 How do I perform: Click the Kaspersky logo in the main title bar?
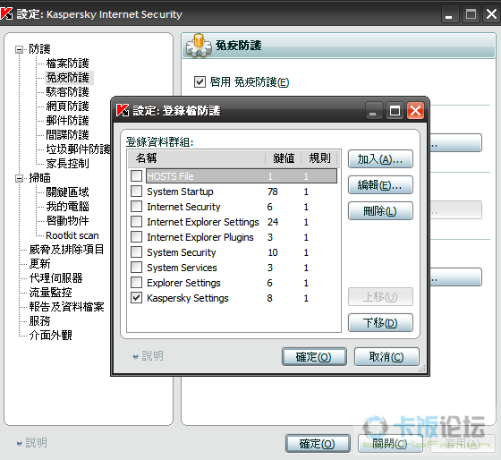(6, 13)
